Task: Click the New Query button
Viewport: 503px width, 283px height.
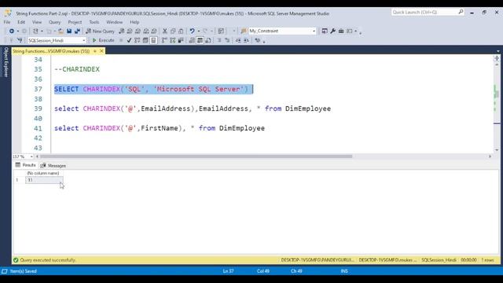Action: [x=100, y=31]
